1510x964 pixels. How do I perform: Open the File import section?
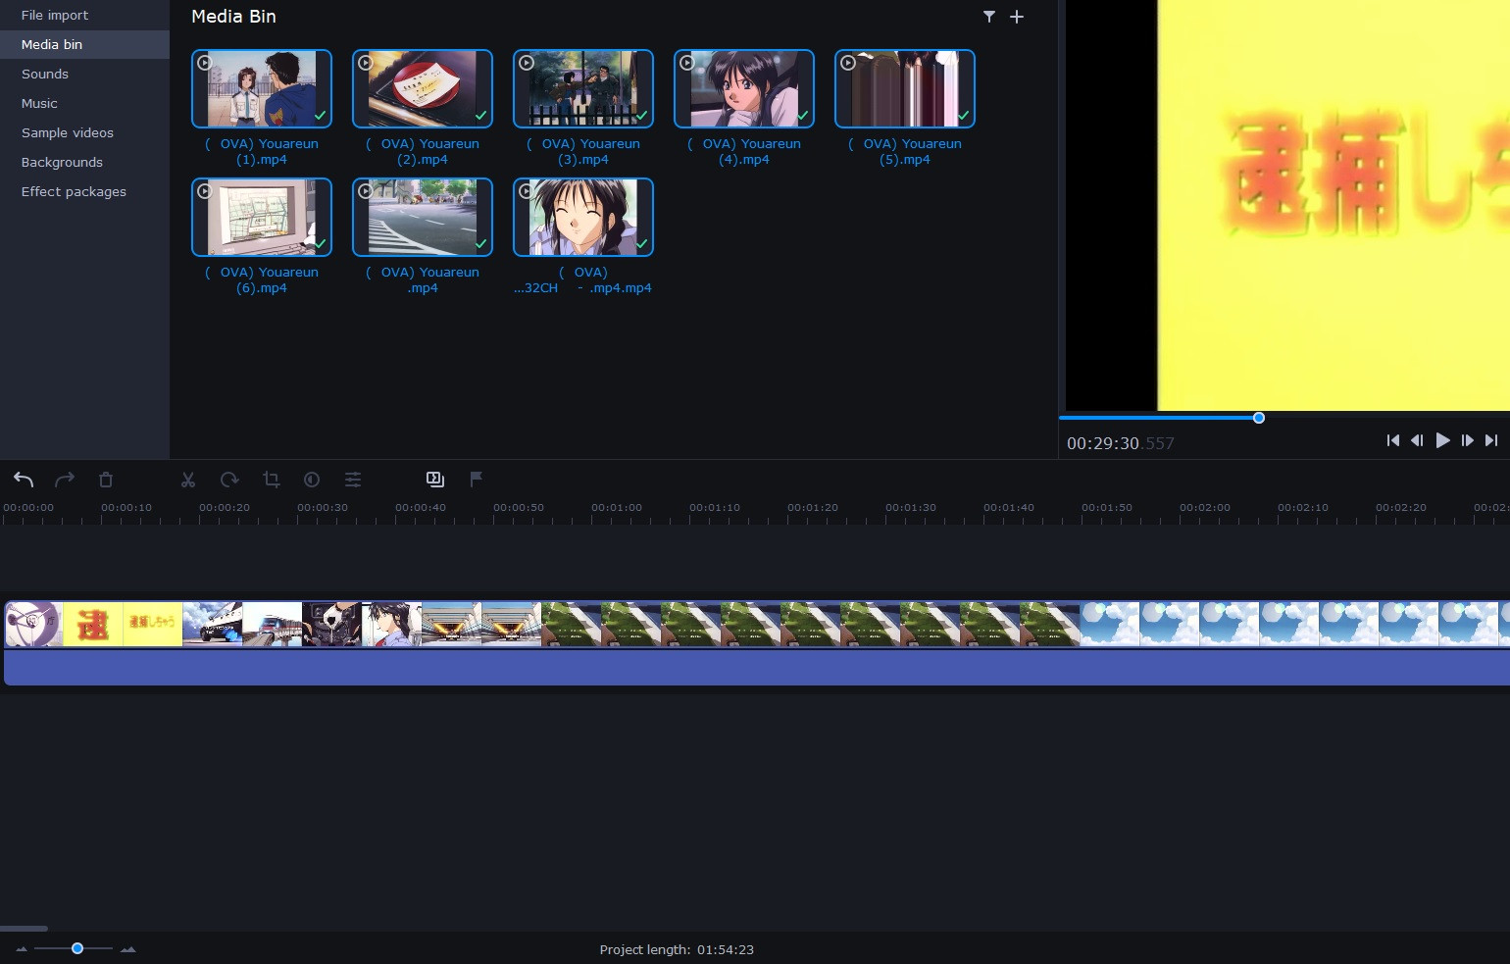[x=84, y=15]
